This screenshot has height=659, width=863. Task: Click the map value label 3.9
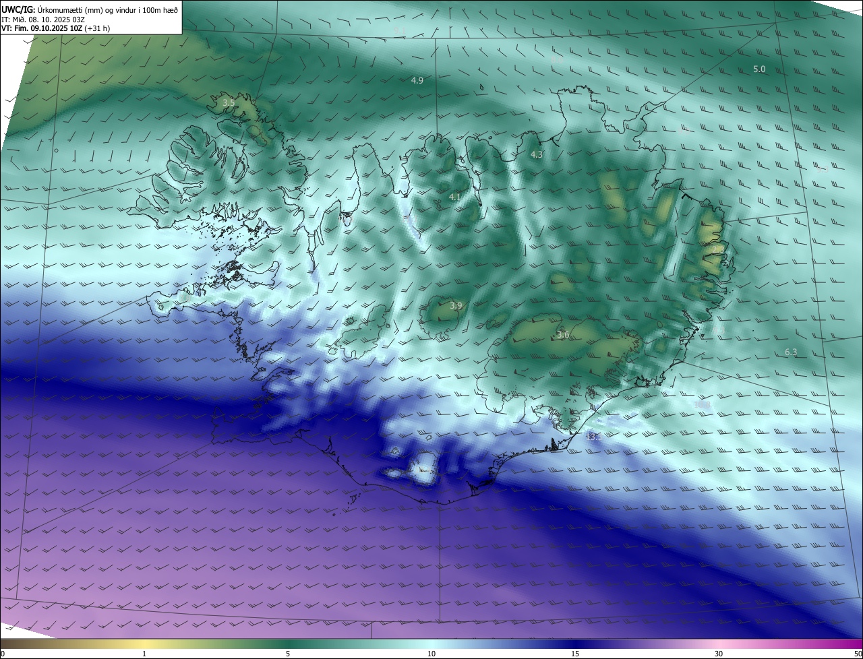pyautogui.click(x=456, y=306)
